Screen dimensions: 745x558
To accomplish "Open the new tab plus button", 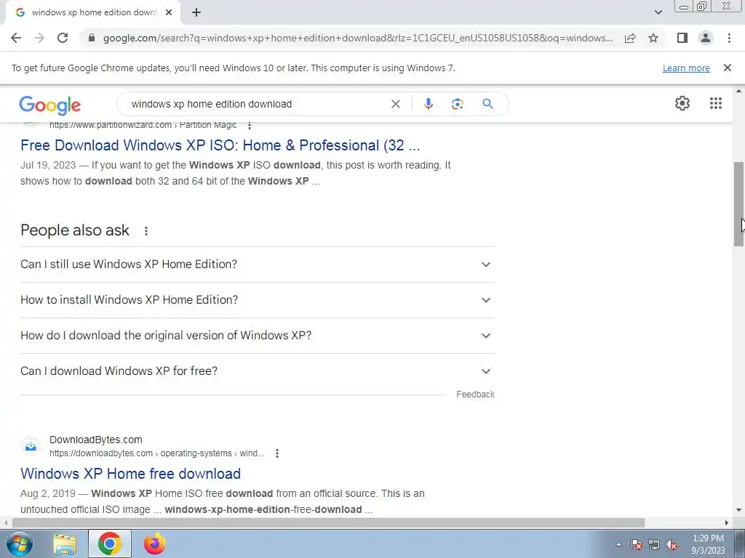I will (196, 12).
